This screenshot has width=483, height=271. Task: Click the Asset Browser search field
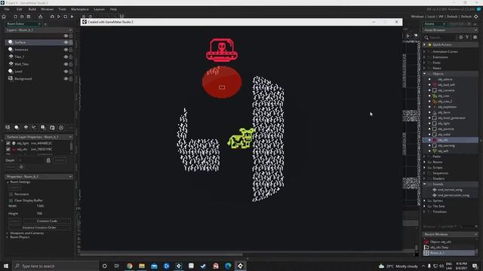[441, 38]
